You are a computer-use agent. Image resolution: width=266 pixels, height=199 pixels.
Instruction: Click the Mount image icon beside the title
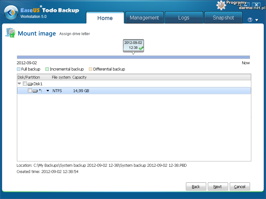[x=10, y=33]
